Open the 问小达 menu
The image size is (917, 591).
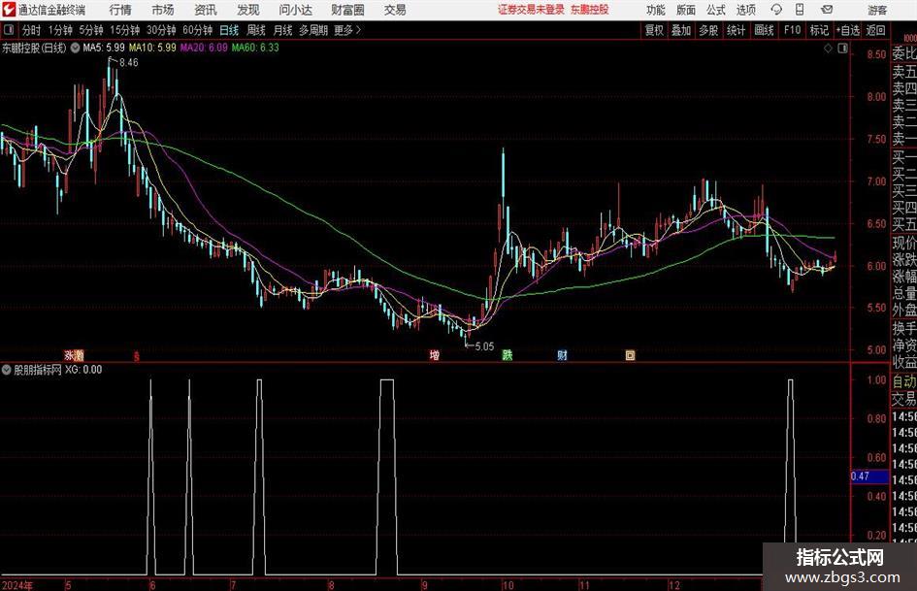[295, 10]
